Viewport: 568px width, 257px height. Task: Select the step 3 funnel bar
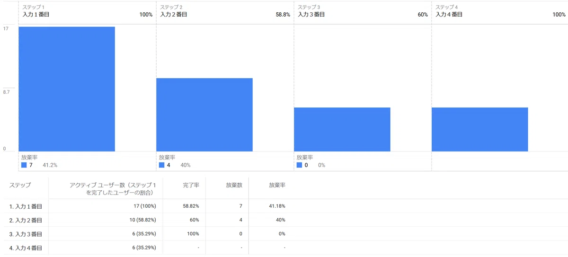click(342, 129)
